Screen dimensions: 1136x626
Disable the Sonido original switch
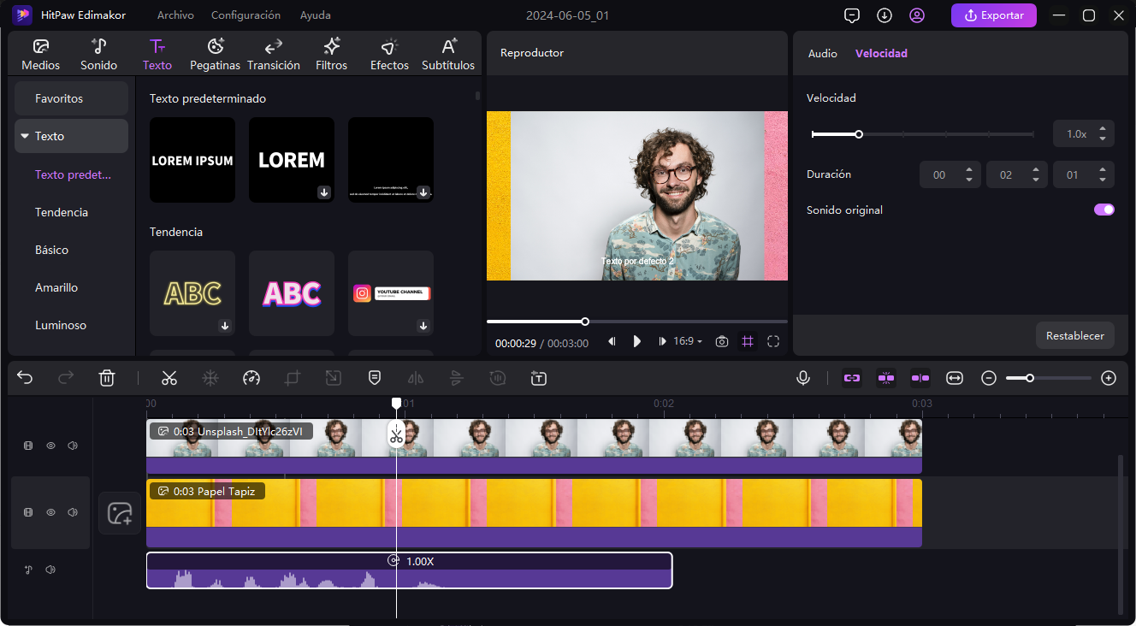coord(1103,210)
